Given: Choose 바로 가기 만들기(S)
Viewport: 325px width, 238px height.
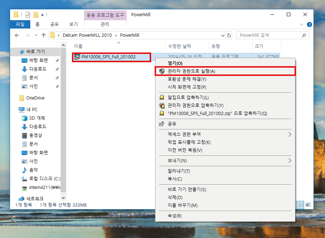Looking at the screenshot, I should (x=225, y=189).
